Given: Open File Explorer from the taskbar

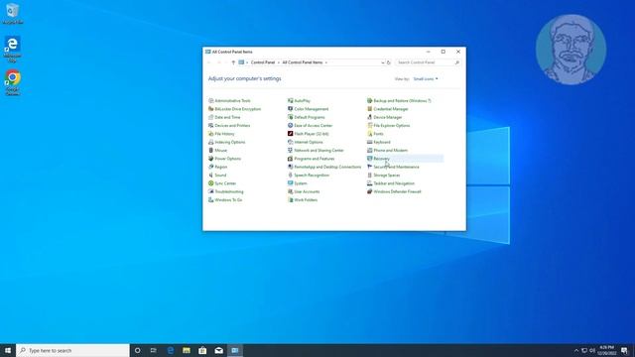Looking at the screenshot, I should 187,350.
